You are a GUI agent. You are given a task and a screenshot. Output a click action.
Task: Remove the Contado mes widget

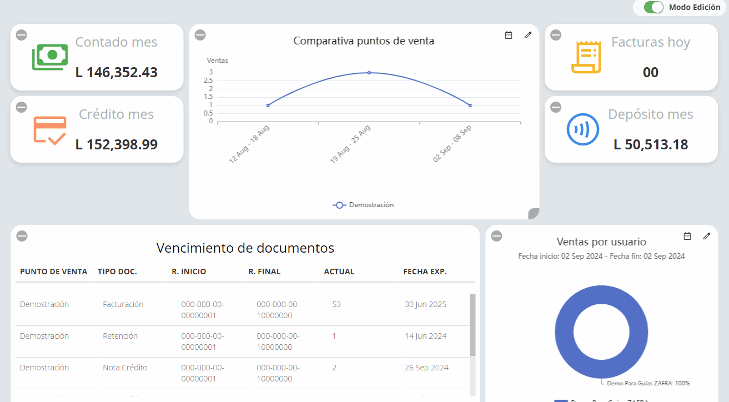(21, 35)
